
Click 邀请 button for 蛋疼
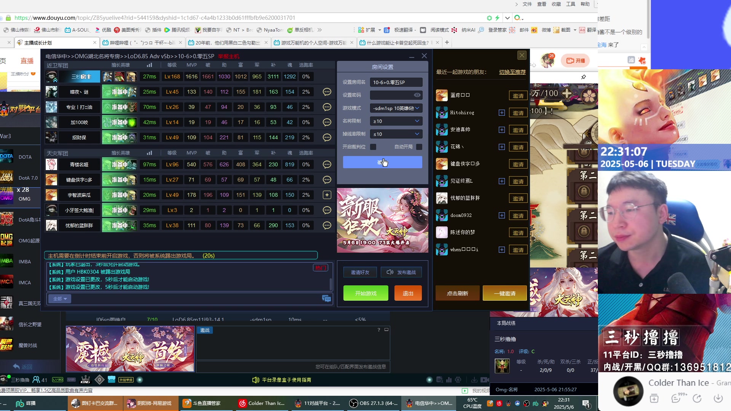coord(518,96)
